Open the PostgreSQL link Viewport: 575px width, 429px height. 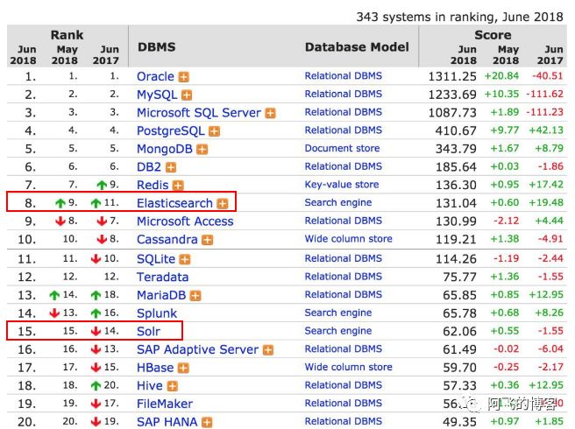(x=171, y=130)
